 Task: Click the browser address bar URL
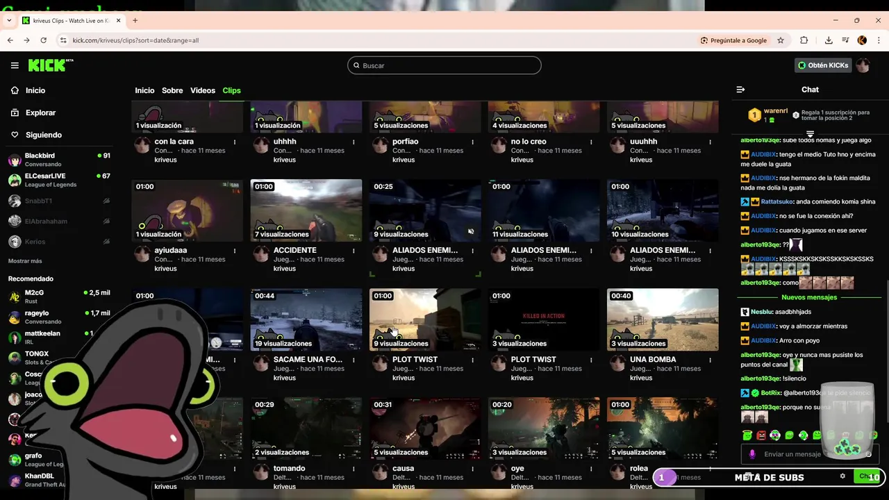tap(135, 40)
